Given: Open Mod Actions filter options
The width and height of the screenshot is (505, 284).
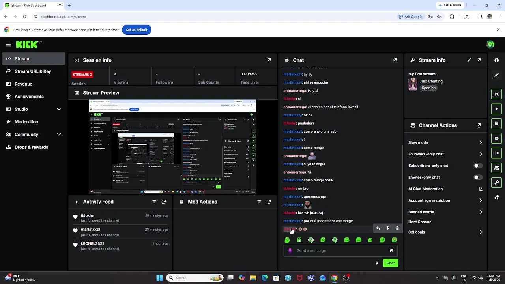Looking at the screenshot, I should click(x=259, y=202).
